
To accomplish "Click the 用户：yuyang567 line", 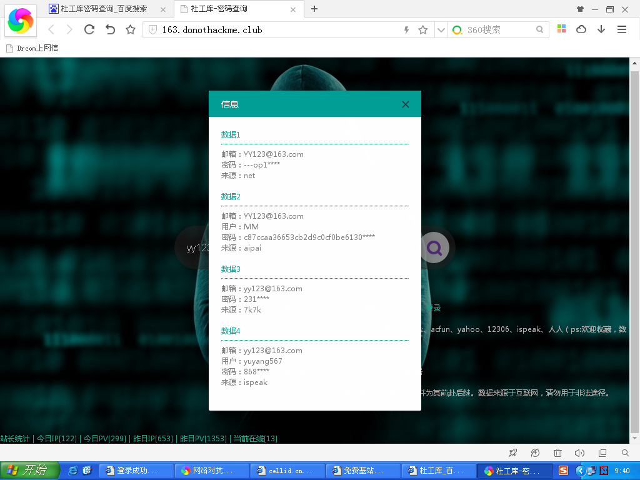I will (252, 361).
